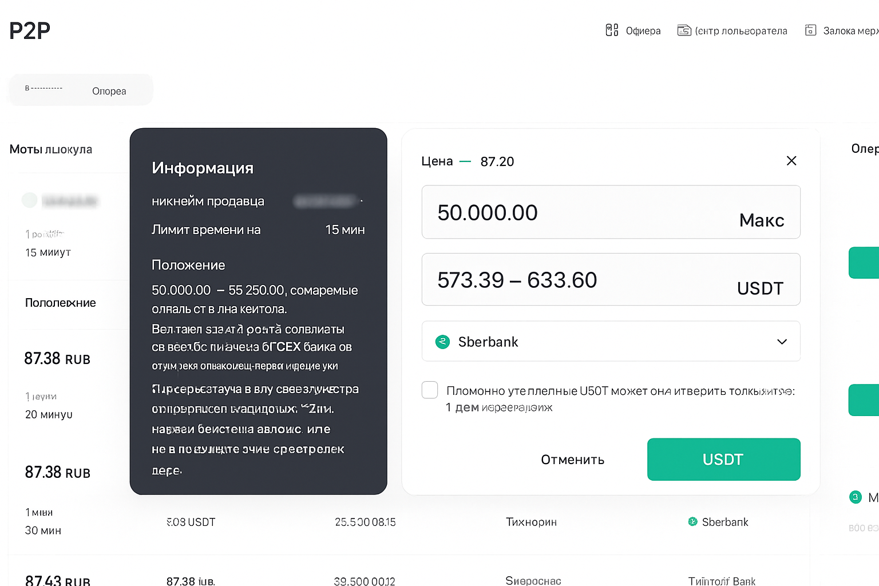Click the Положение heading in info panel
Image resolution: width=879 pixels, height=586 pixels.
point(188,265)
